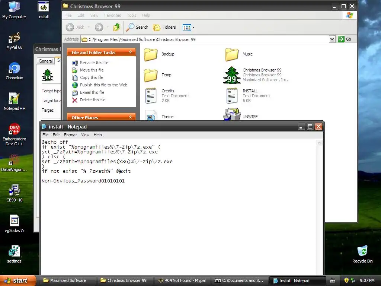The width and height of the screenshot is (381, 286).
Task: Click Copy this file
Action: click(87, 77)
